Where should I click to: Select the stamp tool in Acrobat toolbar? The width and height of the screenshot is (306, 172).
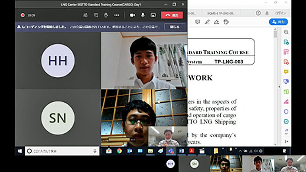226,22
